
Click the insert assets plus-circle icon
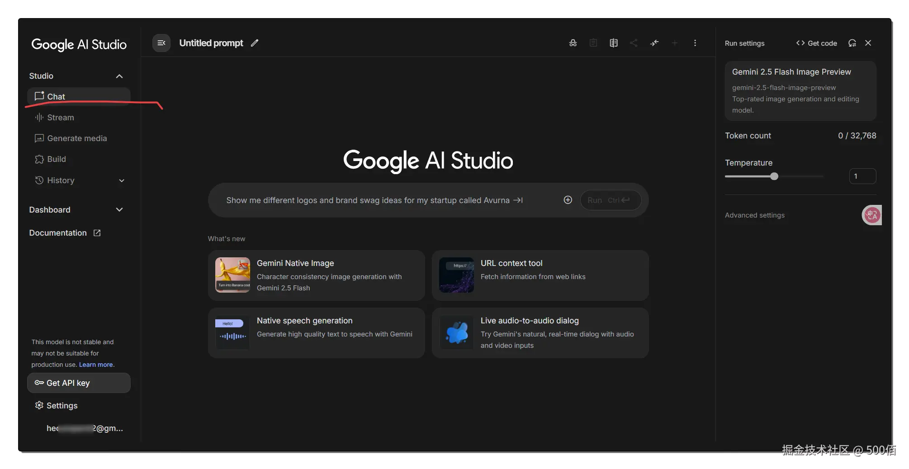point(568,200)
